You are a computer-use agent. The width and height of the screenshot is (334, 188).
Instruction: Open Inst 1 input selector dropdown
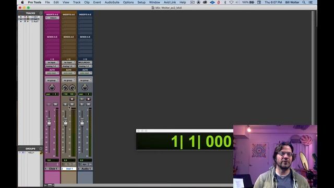pos(68,63)
